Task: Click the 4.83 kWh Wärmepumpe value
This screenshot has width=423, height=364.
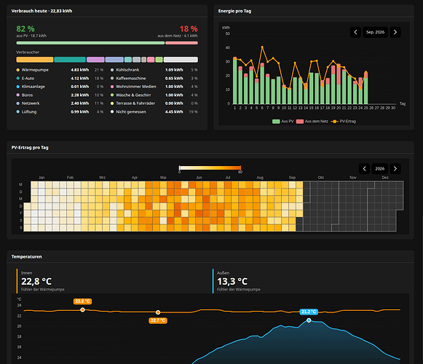Action: pos(80,70)
